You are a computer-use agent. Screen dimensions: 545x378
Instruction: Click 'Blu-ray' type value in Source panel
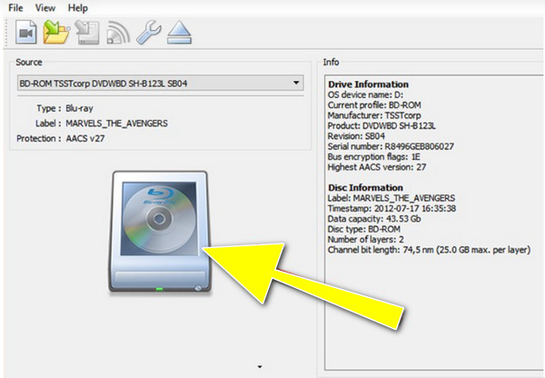click(x=79, y=108)
